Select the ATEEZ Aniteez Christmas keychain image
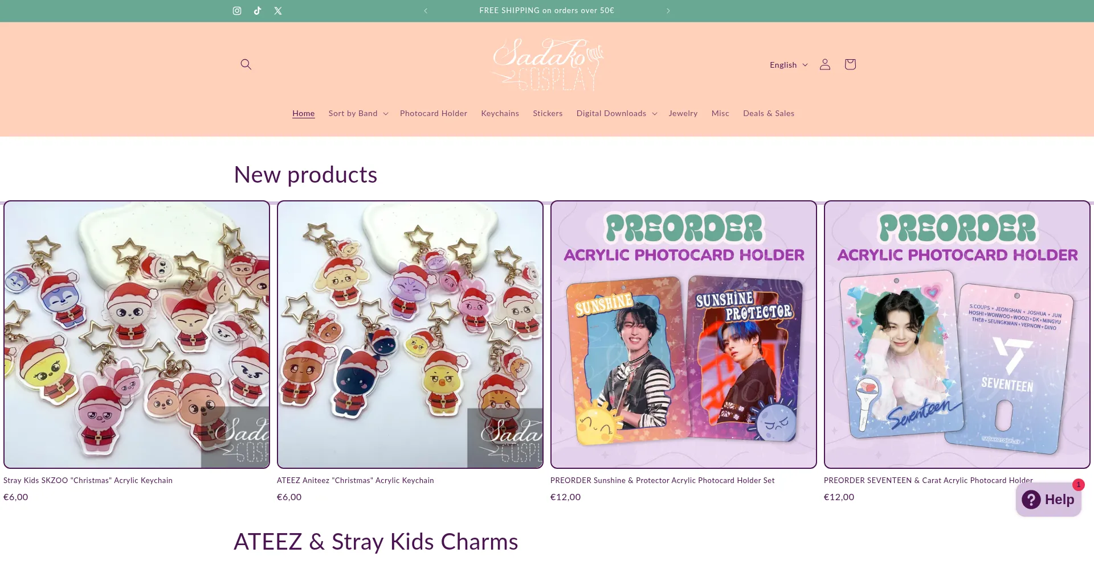 click(x=410, y=335)
